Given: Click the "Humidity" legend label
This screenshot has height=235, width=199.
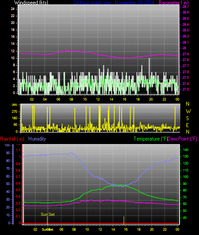Looking at the screenshot, I should click(x=37, y=139).
